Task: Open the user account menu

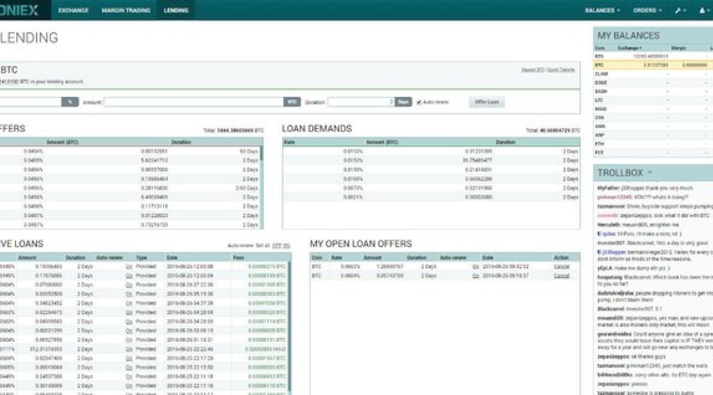Action: pos(703,10)
